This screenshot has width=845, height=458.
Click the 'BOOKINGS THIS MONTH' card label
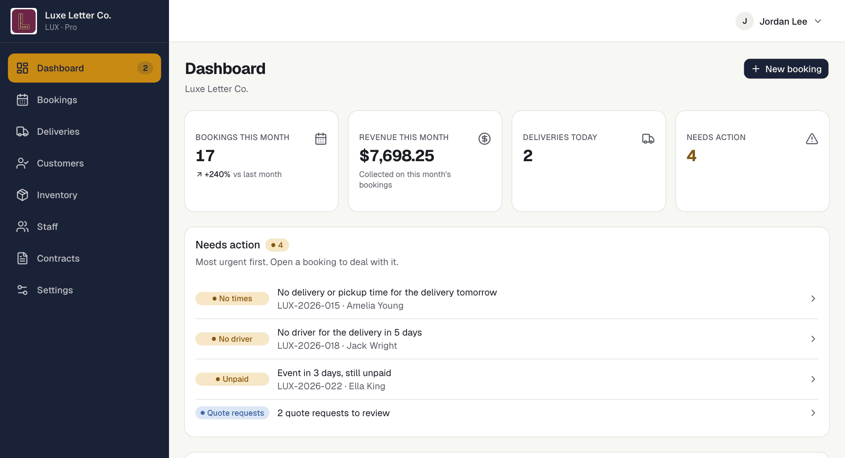coord(242,137)
